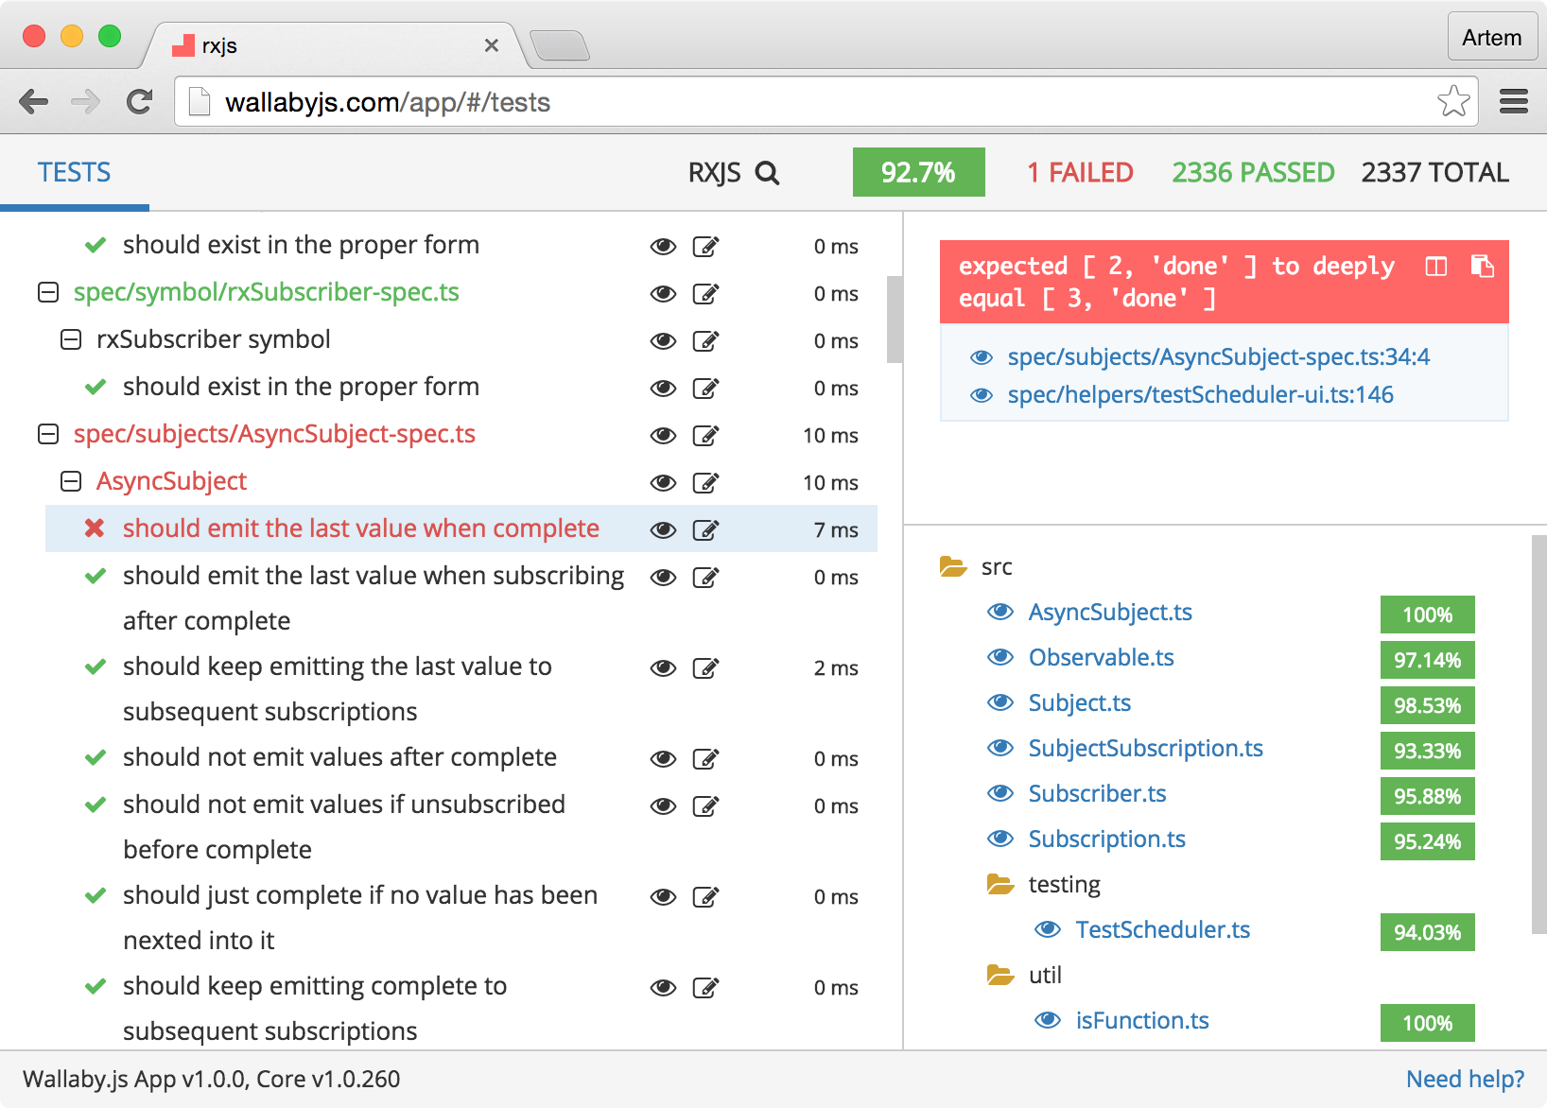Toggle eye for spec/subjects/AsyncSubject-spec.ts row
The image size is (1547, 1108).
(663, 436)
